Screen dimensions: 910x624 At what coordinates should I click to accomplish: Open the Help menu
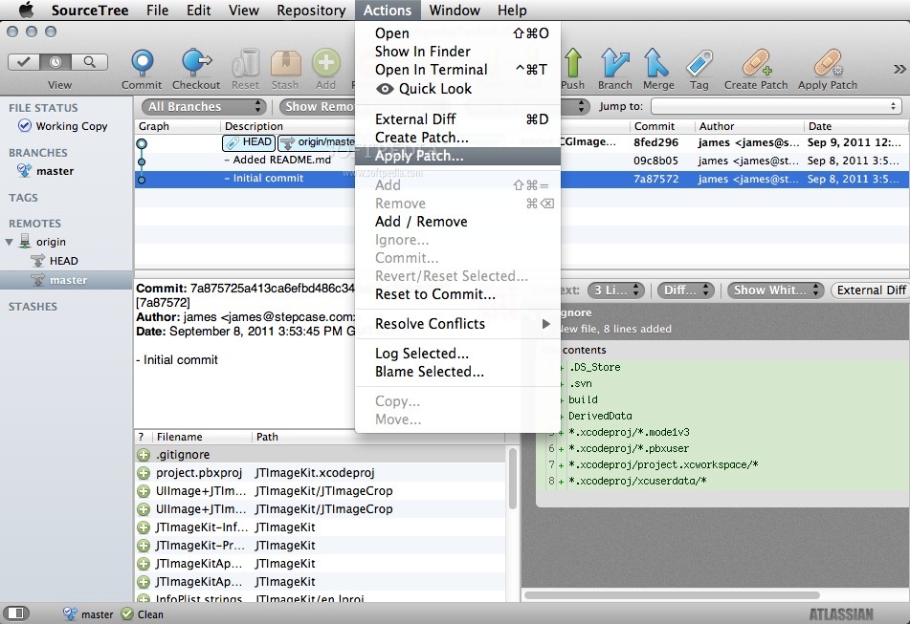click(512, 10)
